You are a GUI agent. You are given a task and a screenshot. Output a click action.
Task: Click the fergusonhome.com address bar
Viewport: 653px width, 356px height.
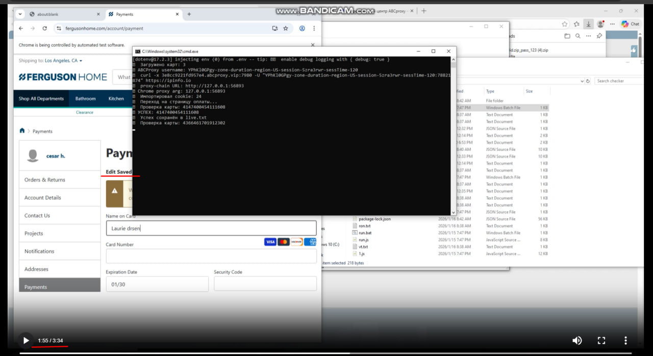click(x=163, y=29)
